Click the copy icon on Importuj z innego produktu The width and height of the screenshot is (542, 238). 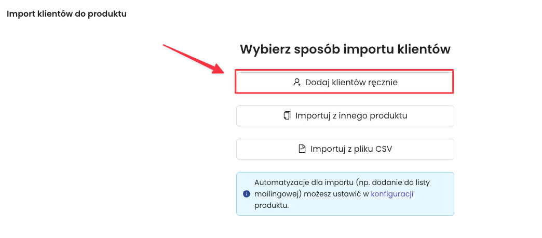point(287,116)
